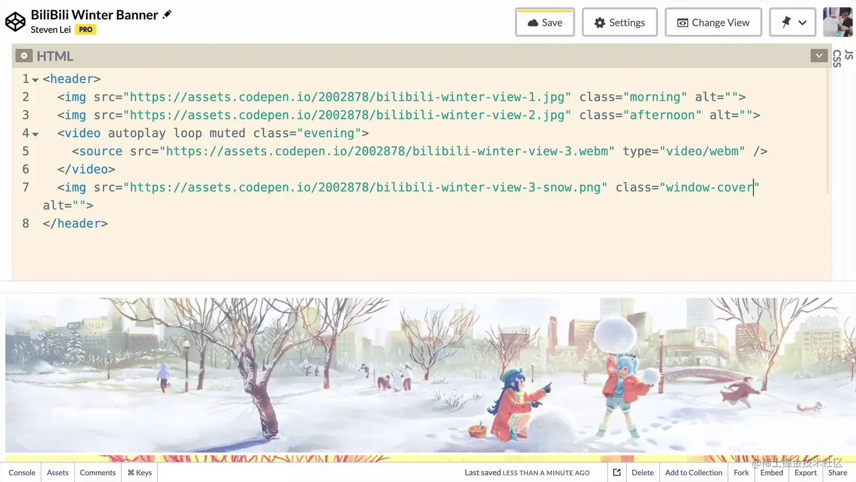
Task: Collapse the video tag fold arrow on line 4
Action: click(35, 134)
